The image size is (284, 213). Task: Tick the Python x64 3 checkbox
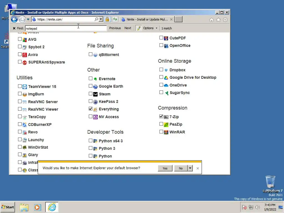pyautogui.click(x=91, y=141)
